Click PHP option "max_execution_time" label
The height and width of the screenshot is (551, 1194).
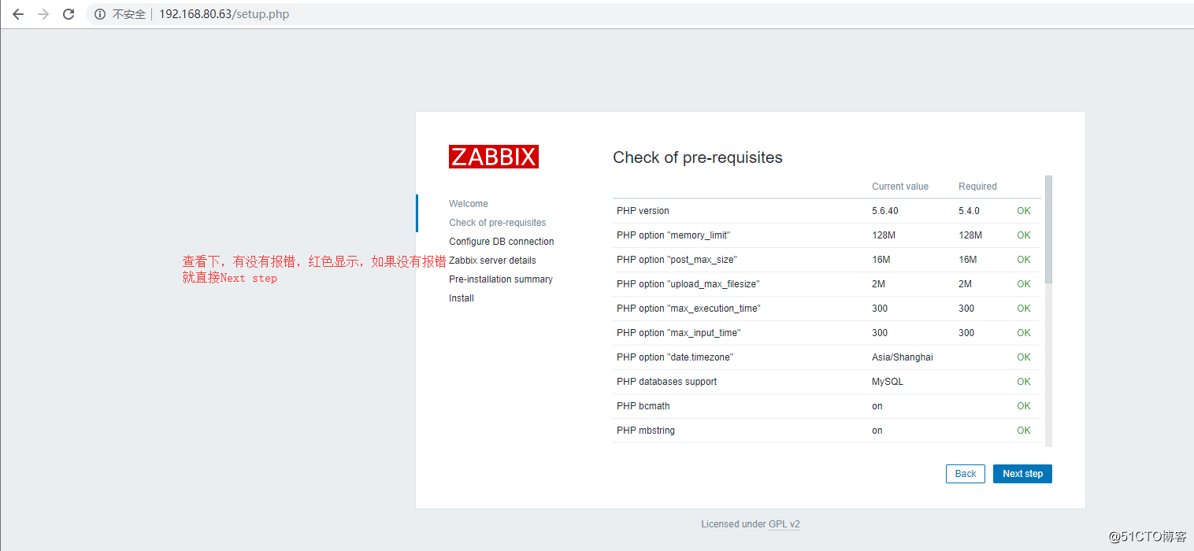(x=688, y=309)
